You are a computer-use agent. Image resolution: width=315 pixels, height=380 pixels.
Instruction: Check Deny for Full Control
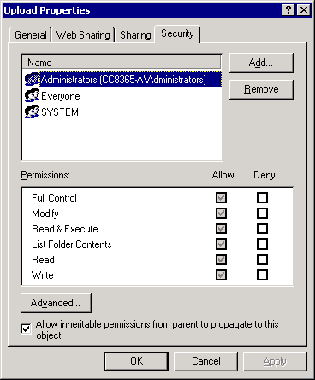point(262,197)
